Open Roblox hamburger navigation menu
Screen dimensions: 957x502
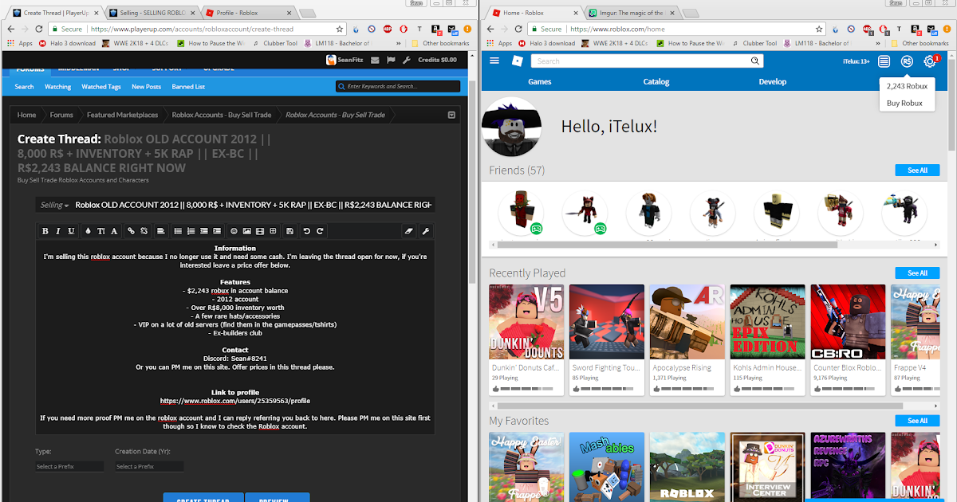[x=494, y=61]
